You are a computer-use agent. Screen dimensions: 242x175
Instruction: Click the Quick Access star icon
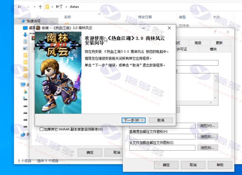pos(24,21)
